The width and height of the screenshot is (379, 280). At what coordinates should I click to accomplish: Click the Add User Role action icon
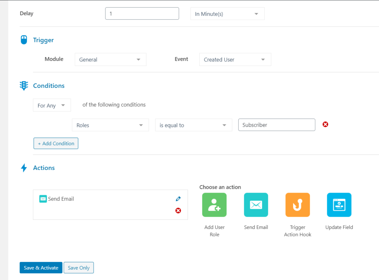pyautogui.click(x=214, y=205)
